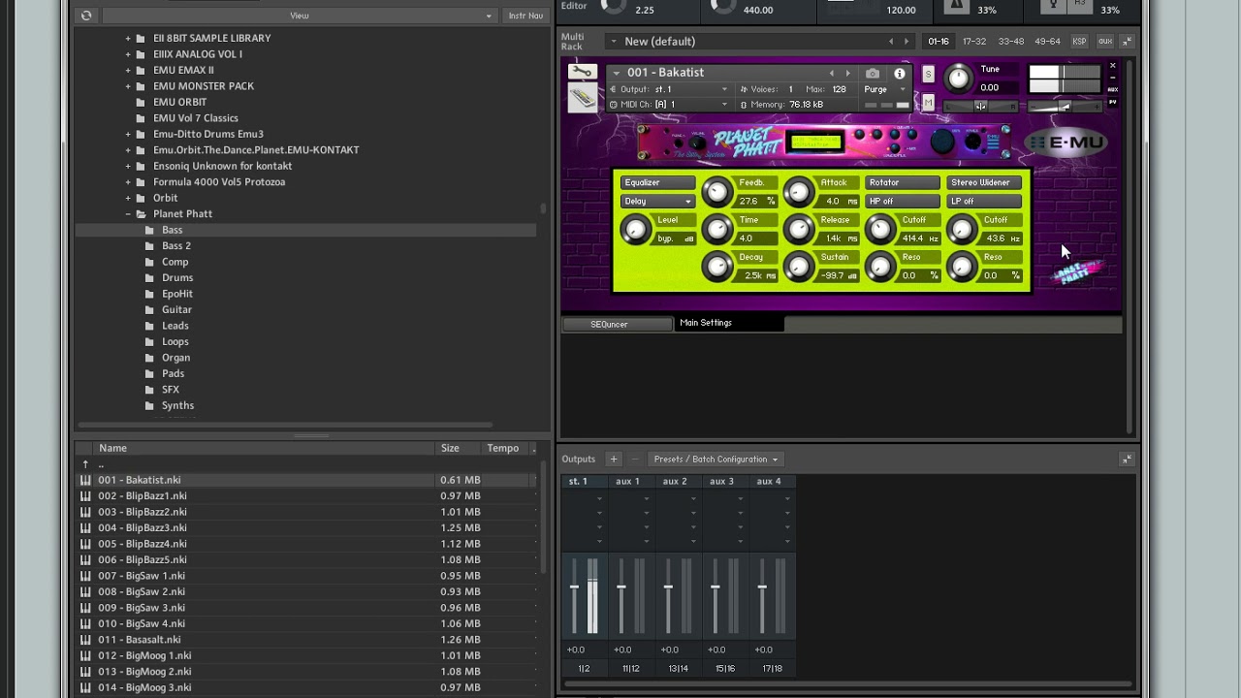Screen dimensions: 1241x698
Task: Expand the EMU MONSTER PACK folder
Action: pyautogui.click(x=128, y=86)
